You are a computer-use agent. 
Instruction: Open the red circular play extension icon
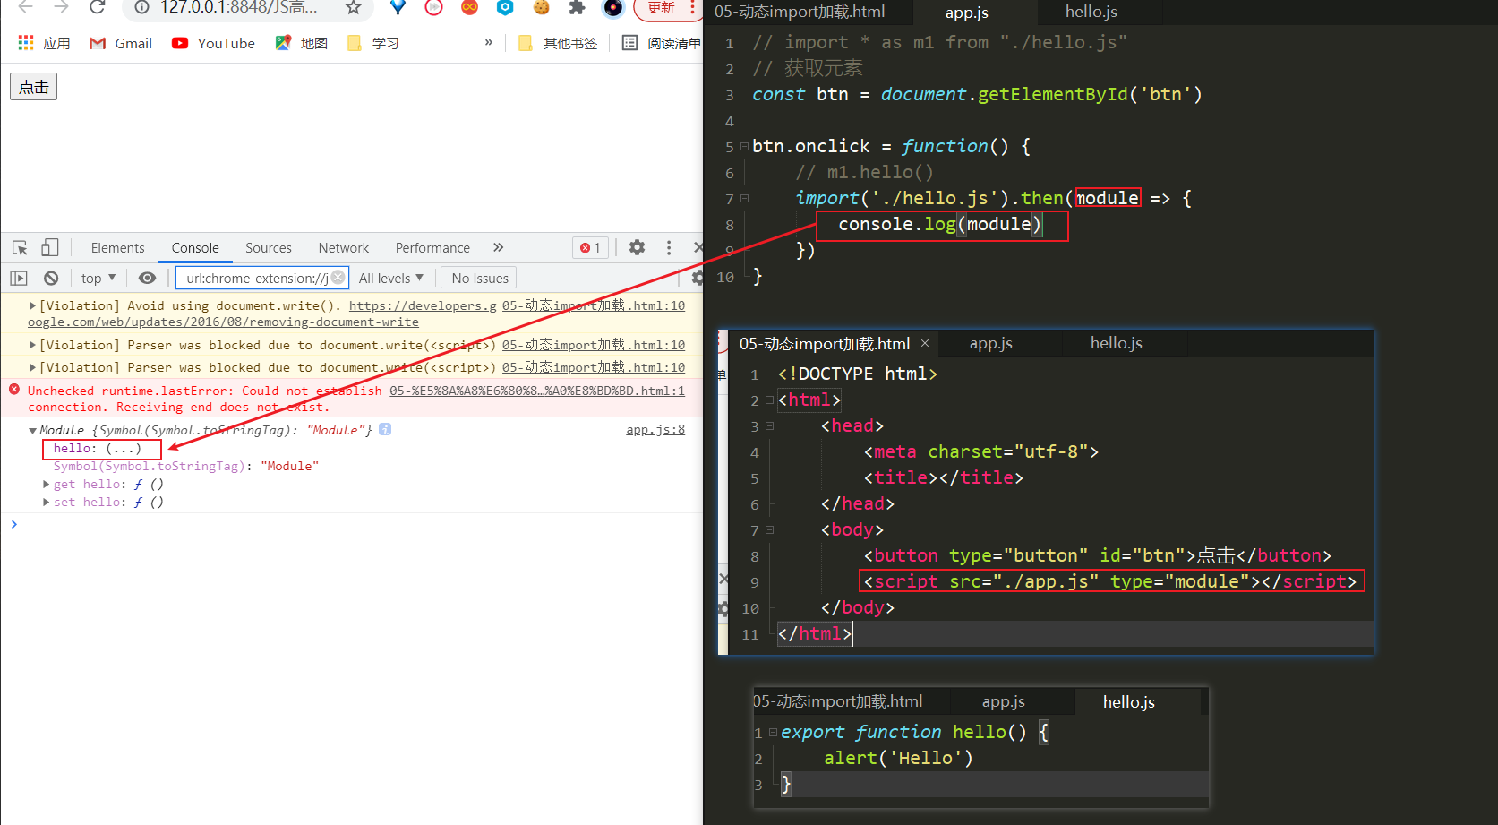point(433,7)
